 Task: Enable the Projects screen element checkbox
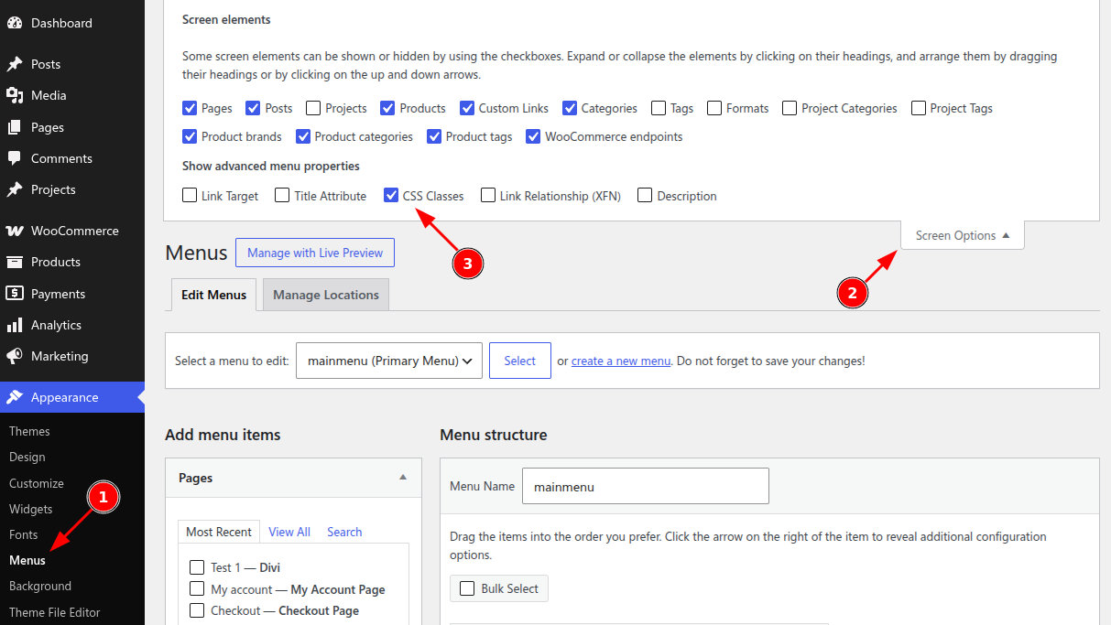313,108
